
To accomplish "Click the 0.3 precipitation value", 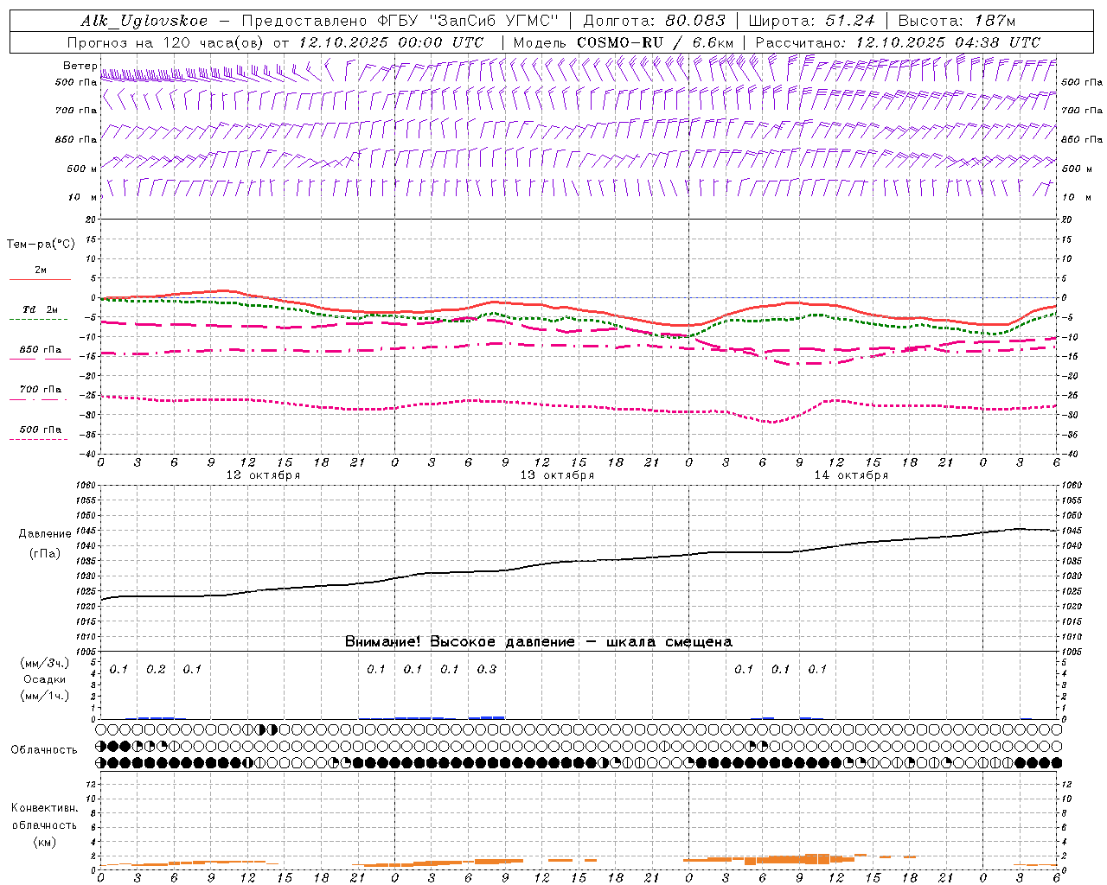I will (x=487, y=669).
